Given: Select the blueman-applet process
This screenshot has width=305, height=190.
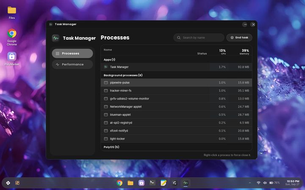Looking at the screenshot, I should tap(176, 114).
